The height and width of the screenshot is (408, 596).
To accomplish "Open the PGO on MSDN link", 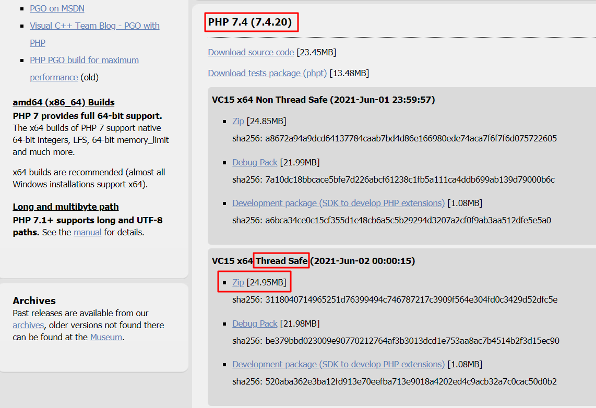I will coord(57,8).
